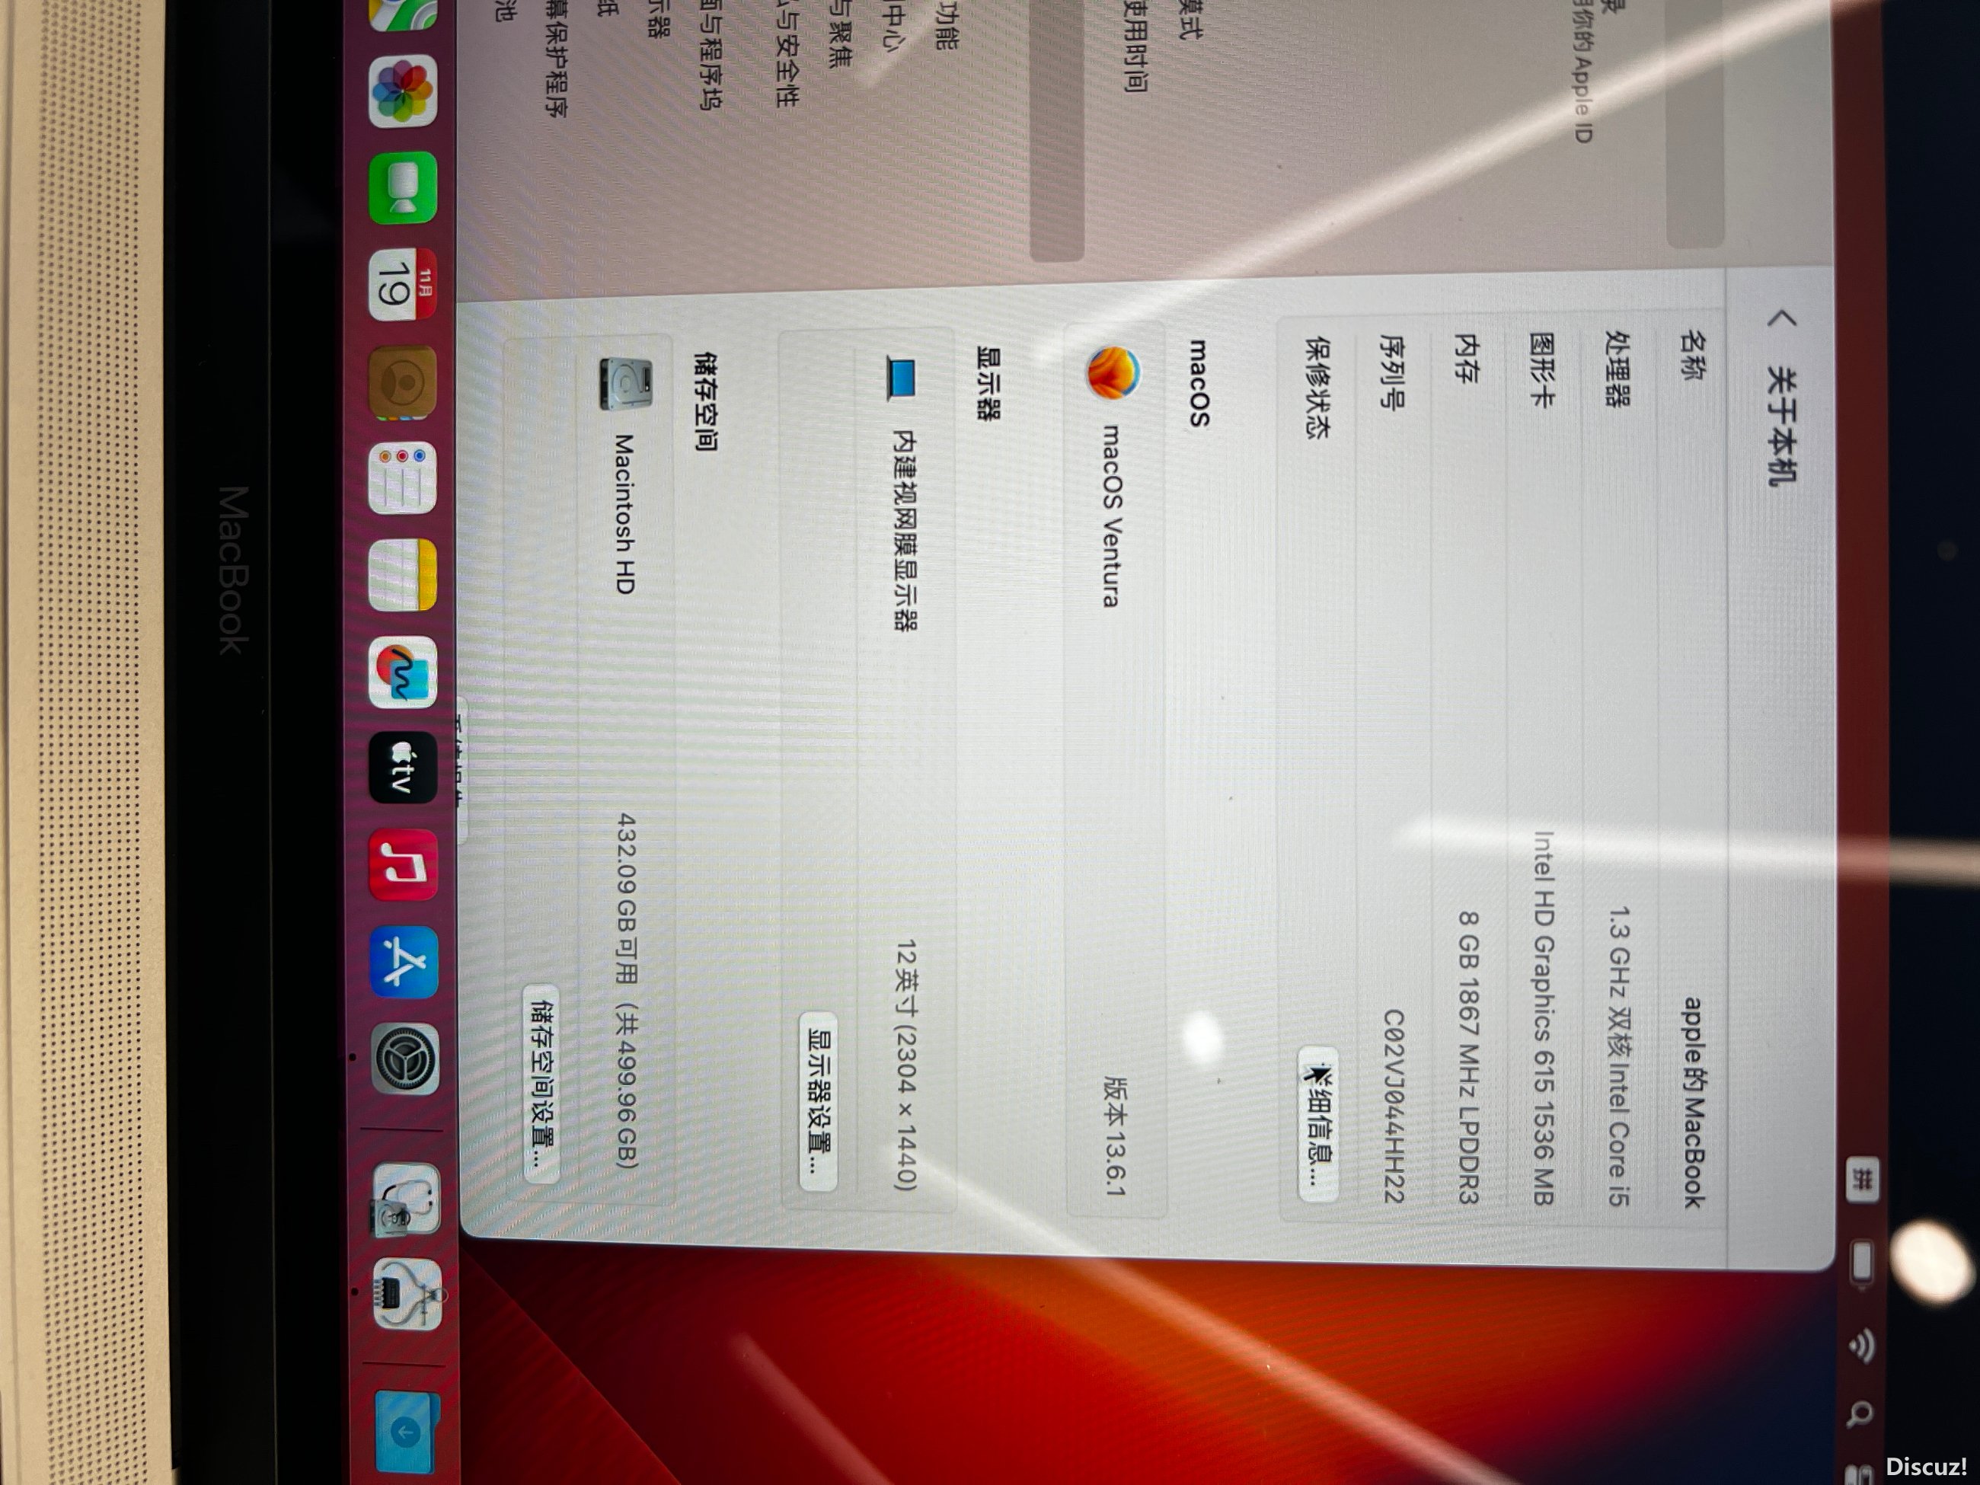Click '1.3 GHz 双核 Intel Core i5' value
Screen dimensions: 1980x1485
click(x=1618, y=1055)
